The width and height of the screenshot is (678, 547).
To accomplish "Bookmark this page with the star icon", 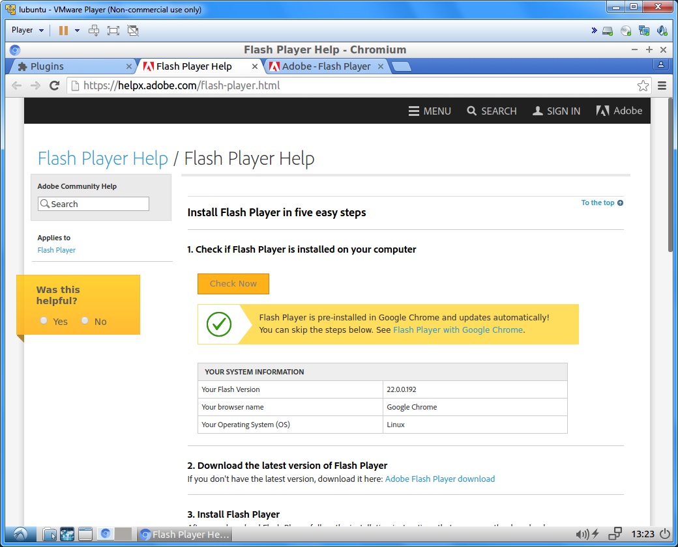I will 643,85.
